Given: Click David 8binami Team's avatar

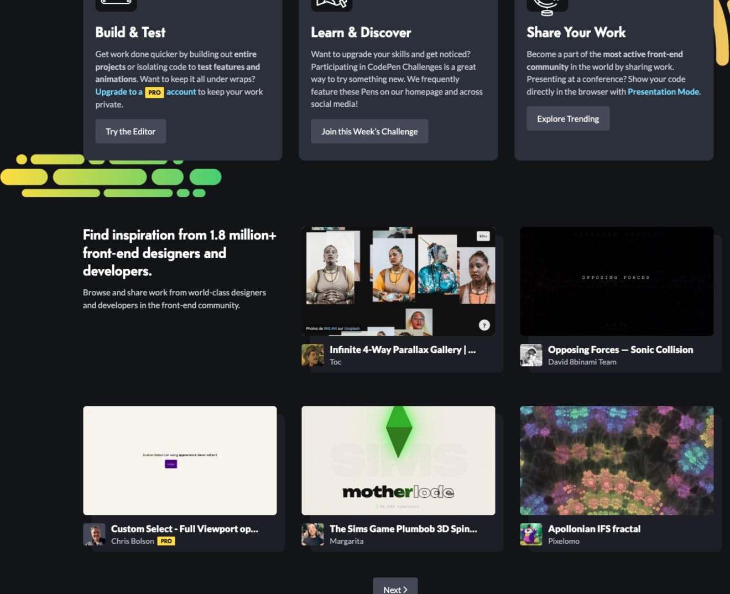Looking at the screenshot, I should tap(531, 355).
